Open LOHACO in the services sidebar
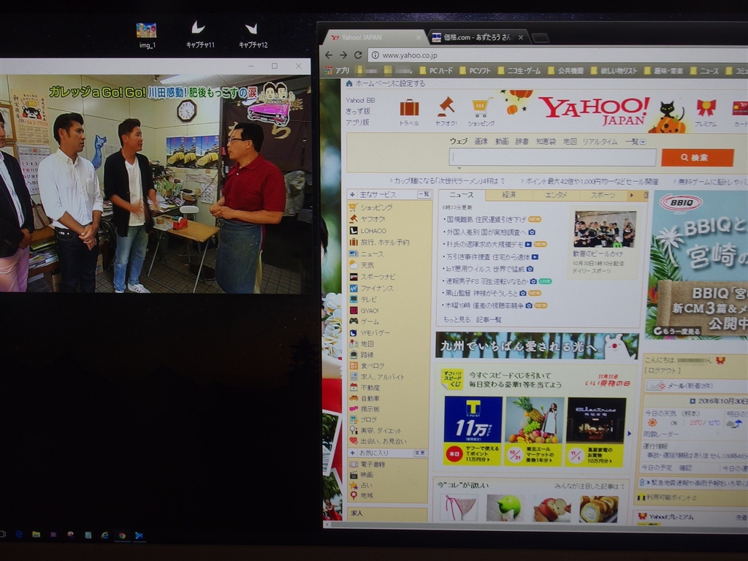 [x=368, y=230]
